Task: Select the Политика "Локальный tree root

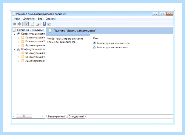Action: click(x=30, y=30)
